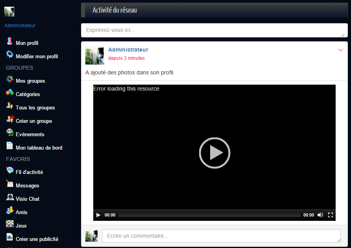Click the FAVORIS section label
Viewport: 351px width, 248px height.
18,159
